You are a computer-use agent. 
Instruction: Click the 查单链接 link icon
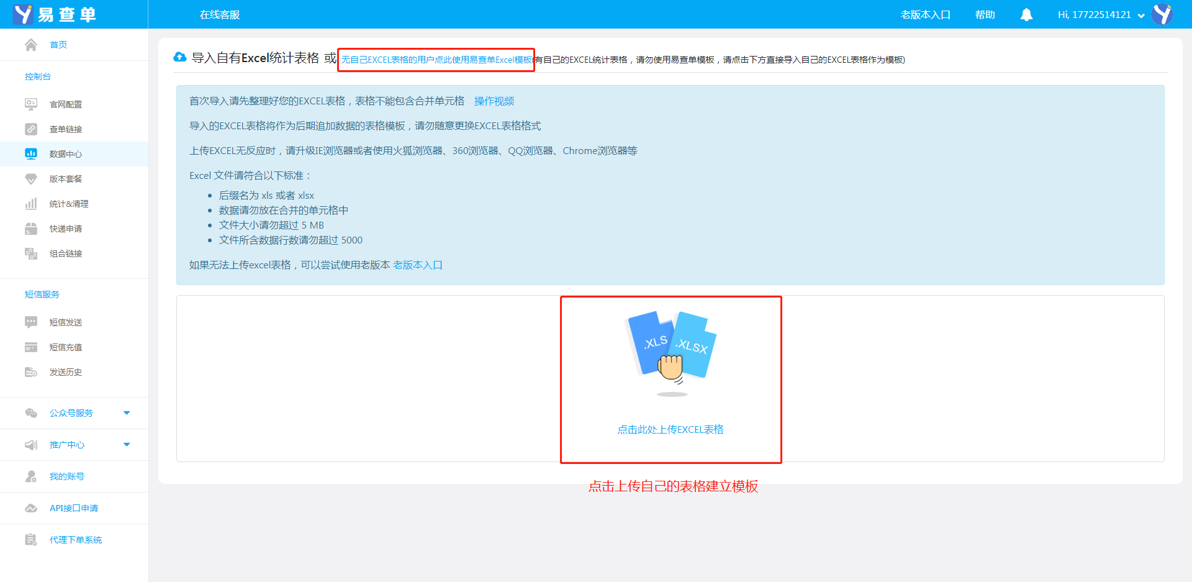pos(31,129)
